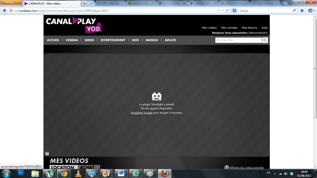Open the Firefox application menu dropdown
317x178 pixels.
[11, 2]
